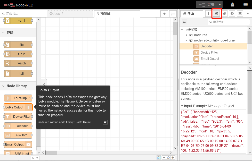Expand all palette categories
This screenshot has height=161, width=252.
(x=37, y=158)
